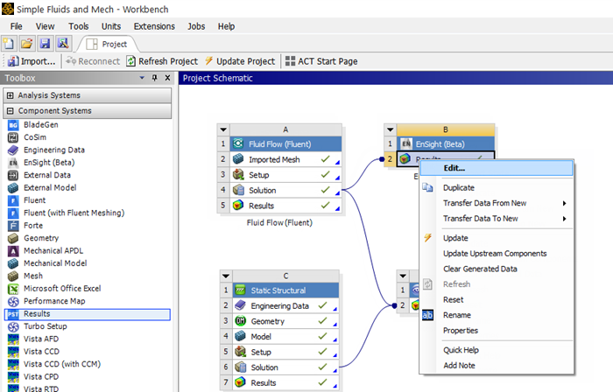Select Engineering Data cell in Static Structural

tap(285, 305)
